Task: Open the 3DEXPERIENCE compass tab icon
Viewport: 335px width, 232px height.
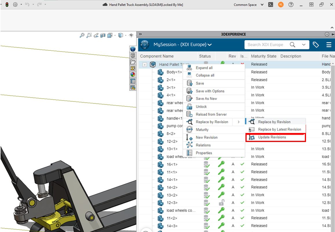Action: tap(133, 49)
